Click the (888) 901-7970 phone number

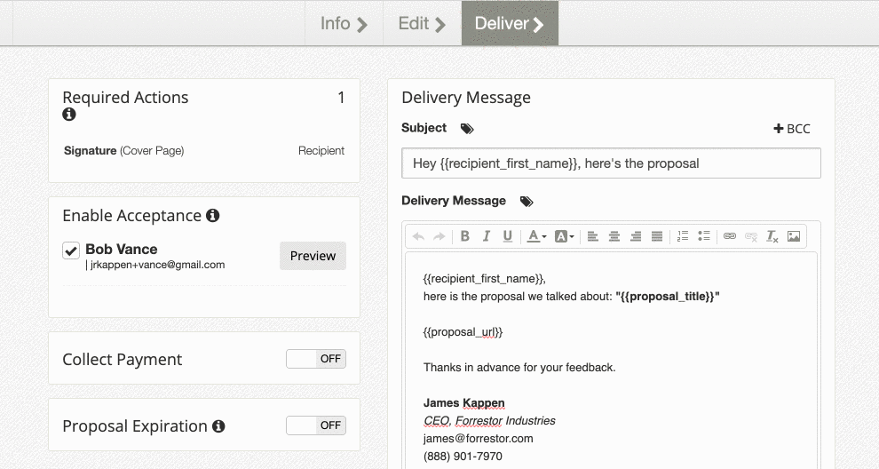(x=463, y=457)
